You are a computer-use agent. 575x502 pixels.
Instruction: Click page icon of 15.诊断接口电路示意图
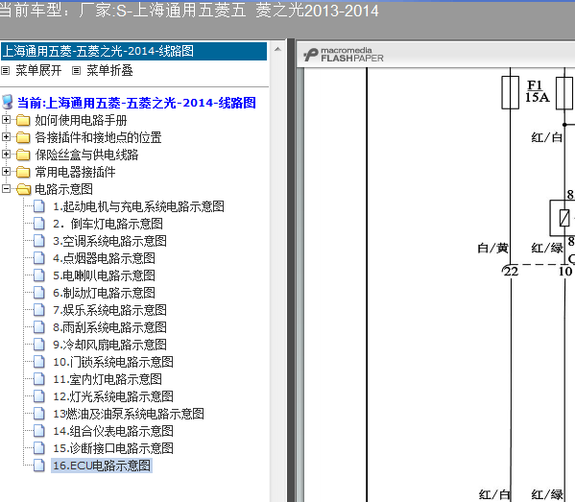pos(39,448)
